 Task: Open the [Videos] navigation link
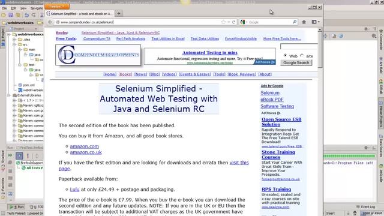point(169,74)
